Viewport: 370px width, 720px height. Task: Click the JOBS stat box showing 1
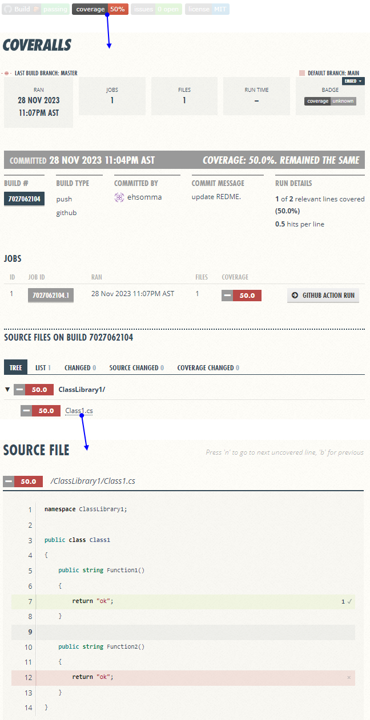[112, 96]
